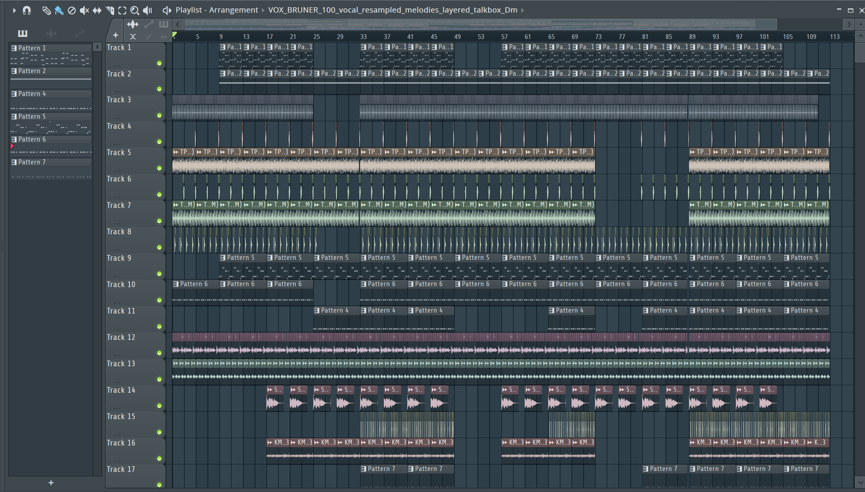This screenshot has width=865, height=492.
Task: Open menu icon of first Pattern 7 clip
Action: (364, 469)
